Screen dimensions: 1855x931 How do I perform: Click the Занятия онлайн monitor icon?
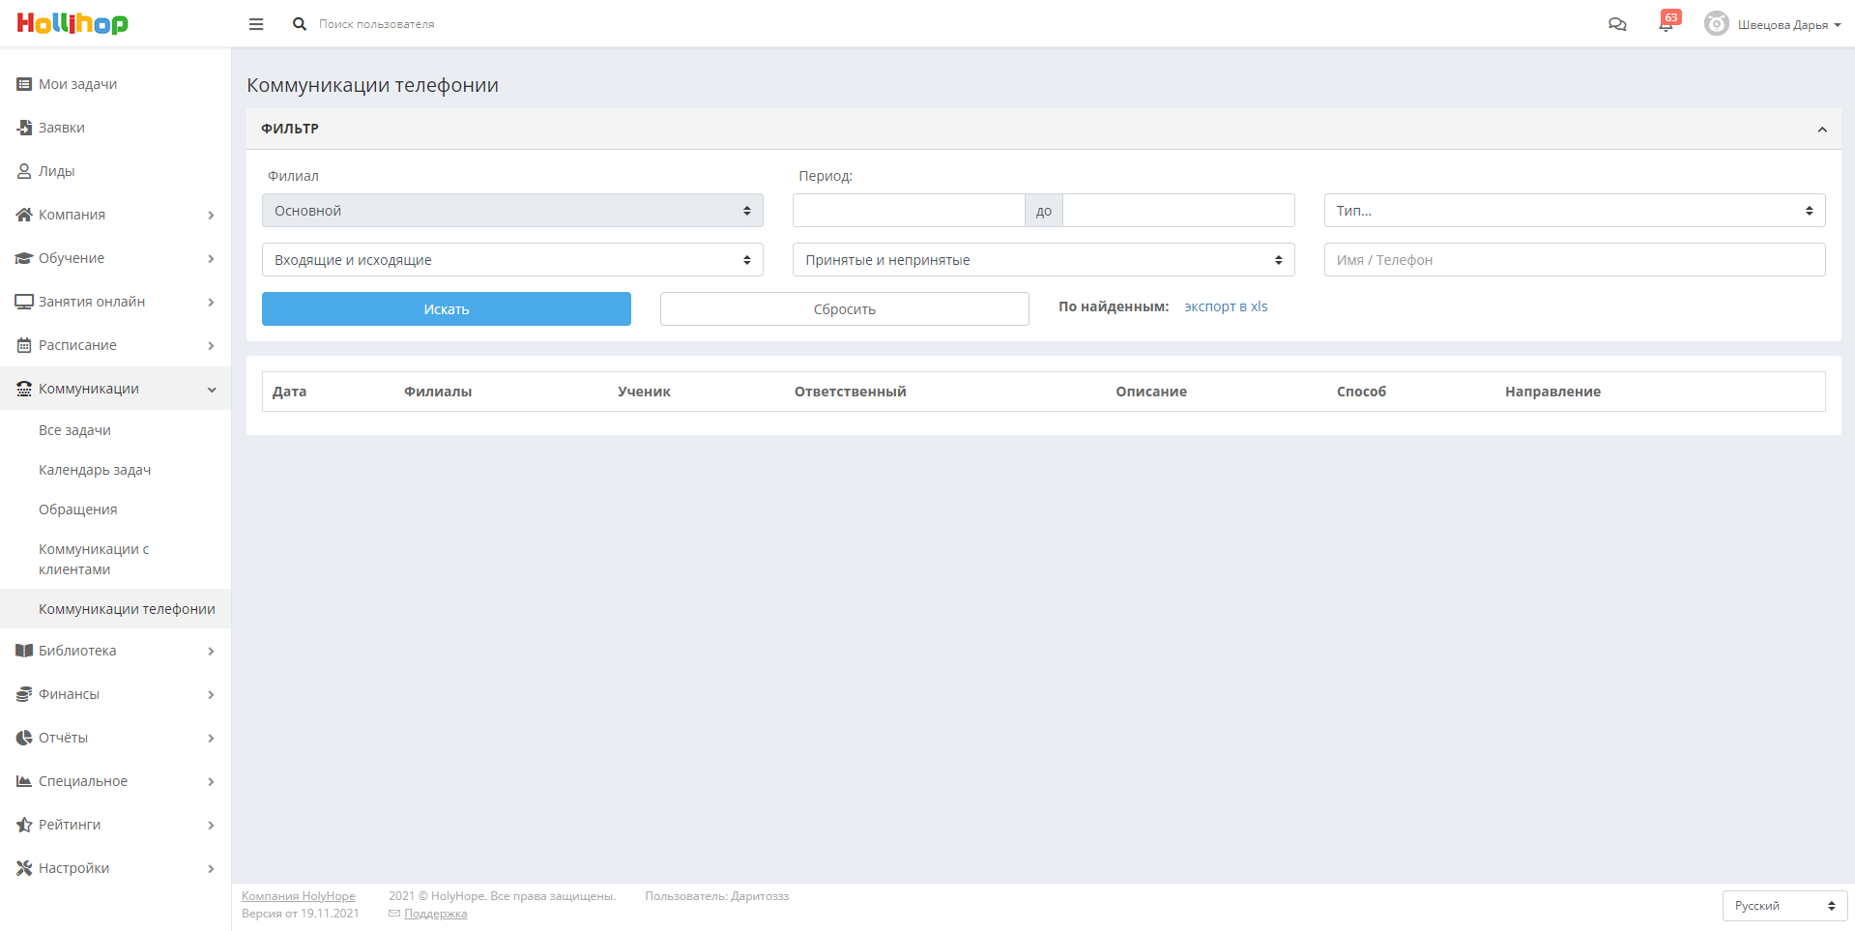pos(24,302)
